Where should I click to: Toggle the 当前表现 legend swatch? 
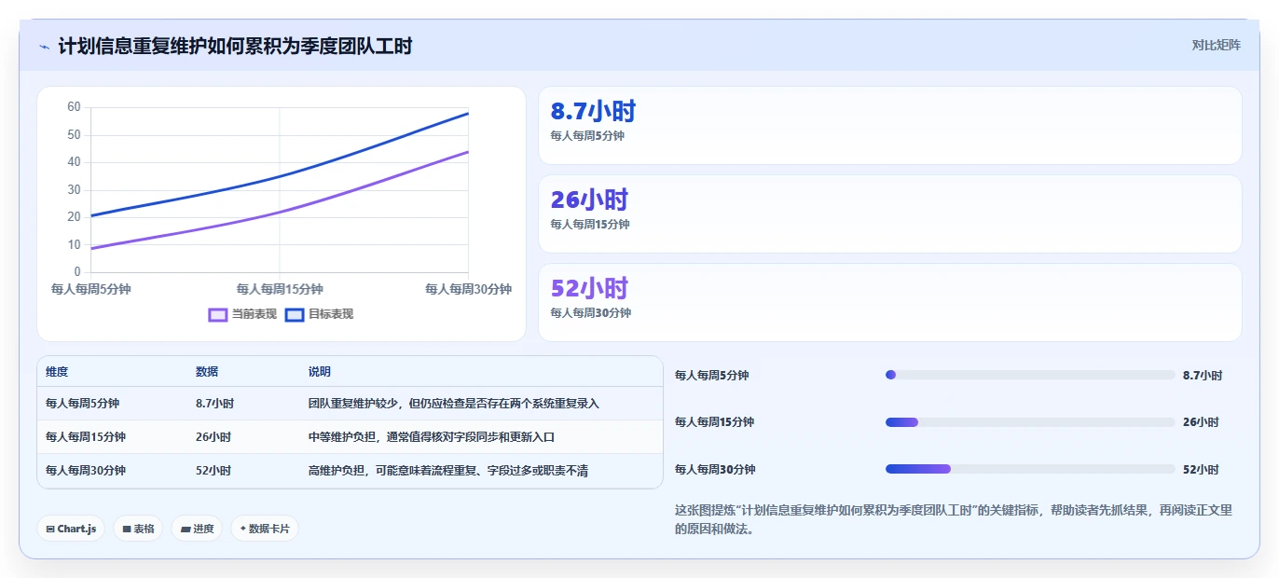pos(217,314)
